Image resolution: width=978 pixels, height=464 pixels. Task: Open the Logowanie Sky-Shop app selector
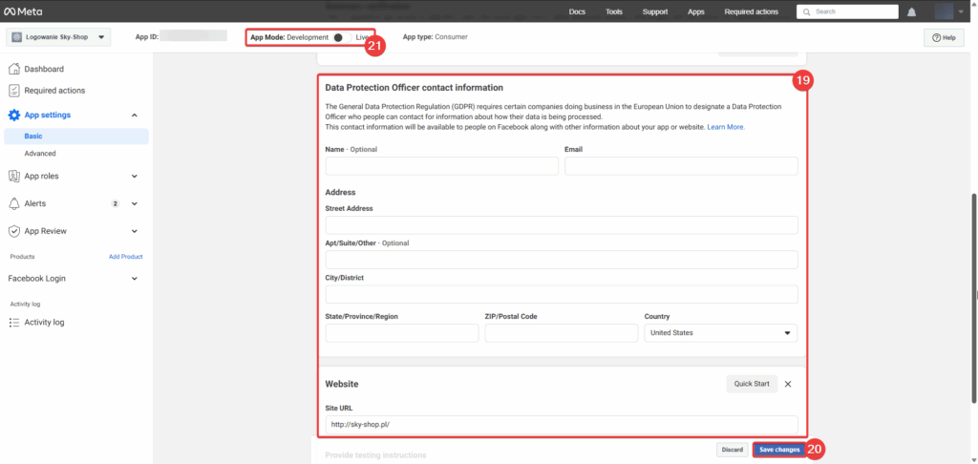(59, 37)
